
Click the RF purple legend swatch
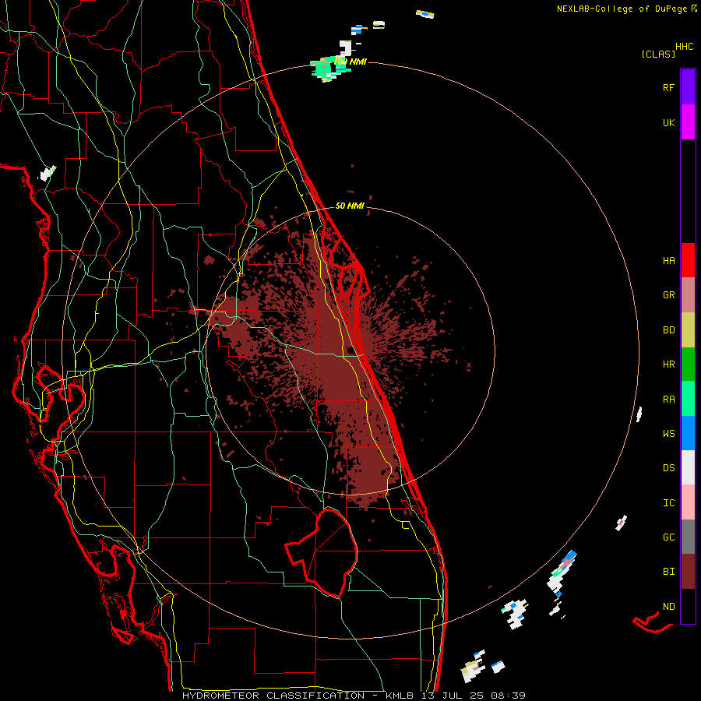(x=688, y=87)
